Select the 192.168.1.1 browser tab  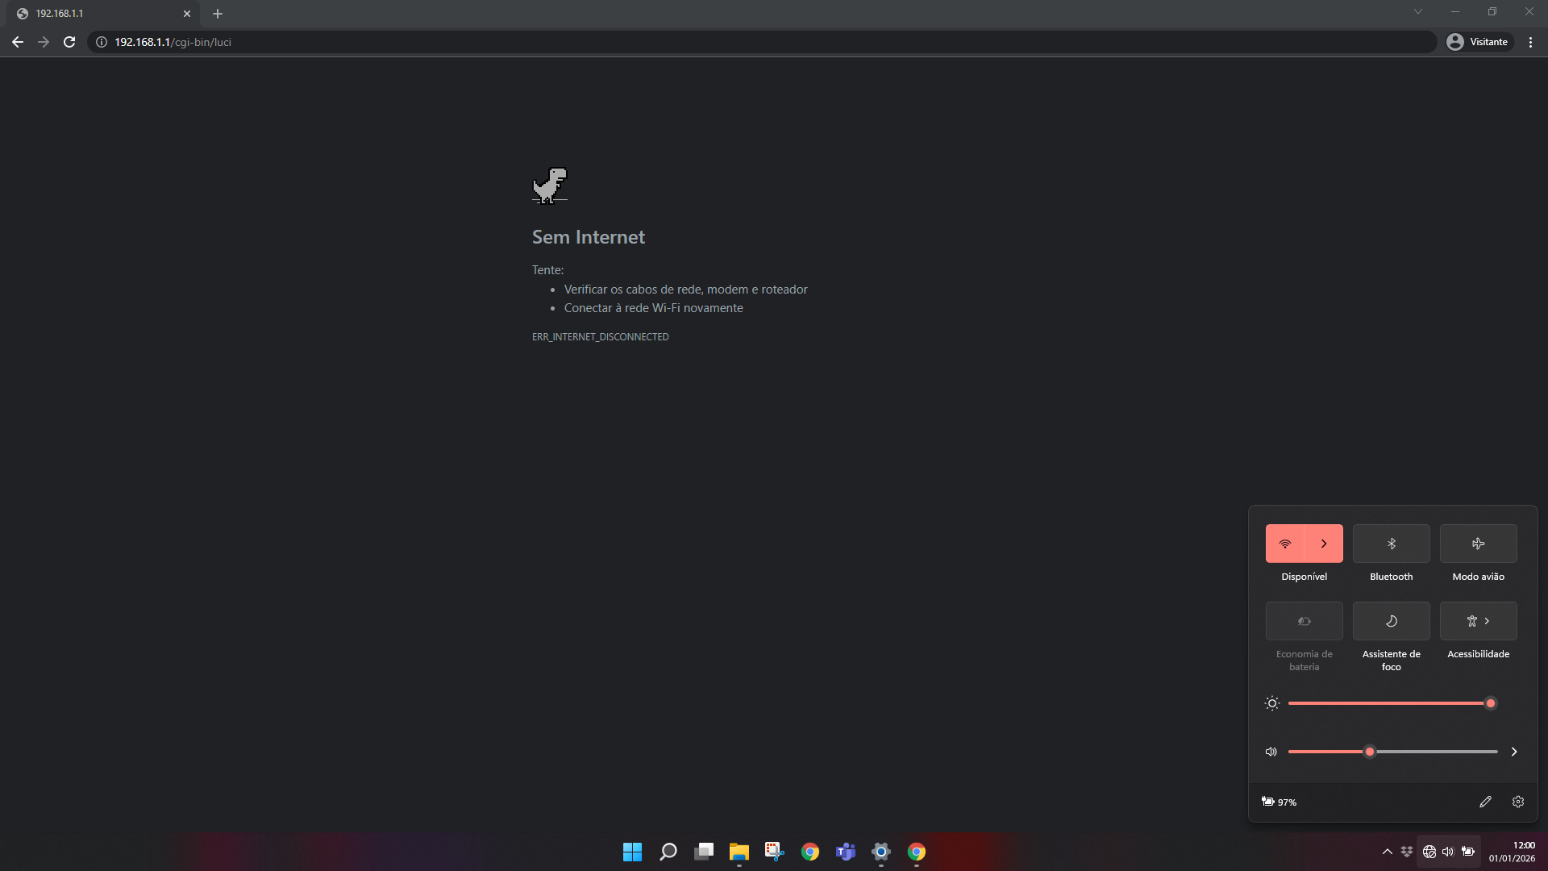tap(97, 14)
